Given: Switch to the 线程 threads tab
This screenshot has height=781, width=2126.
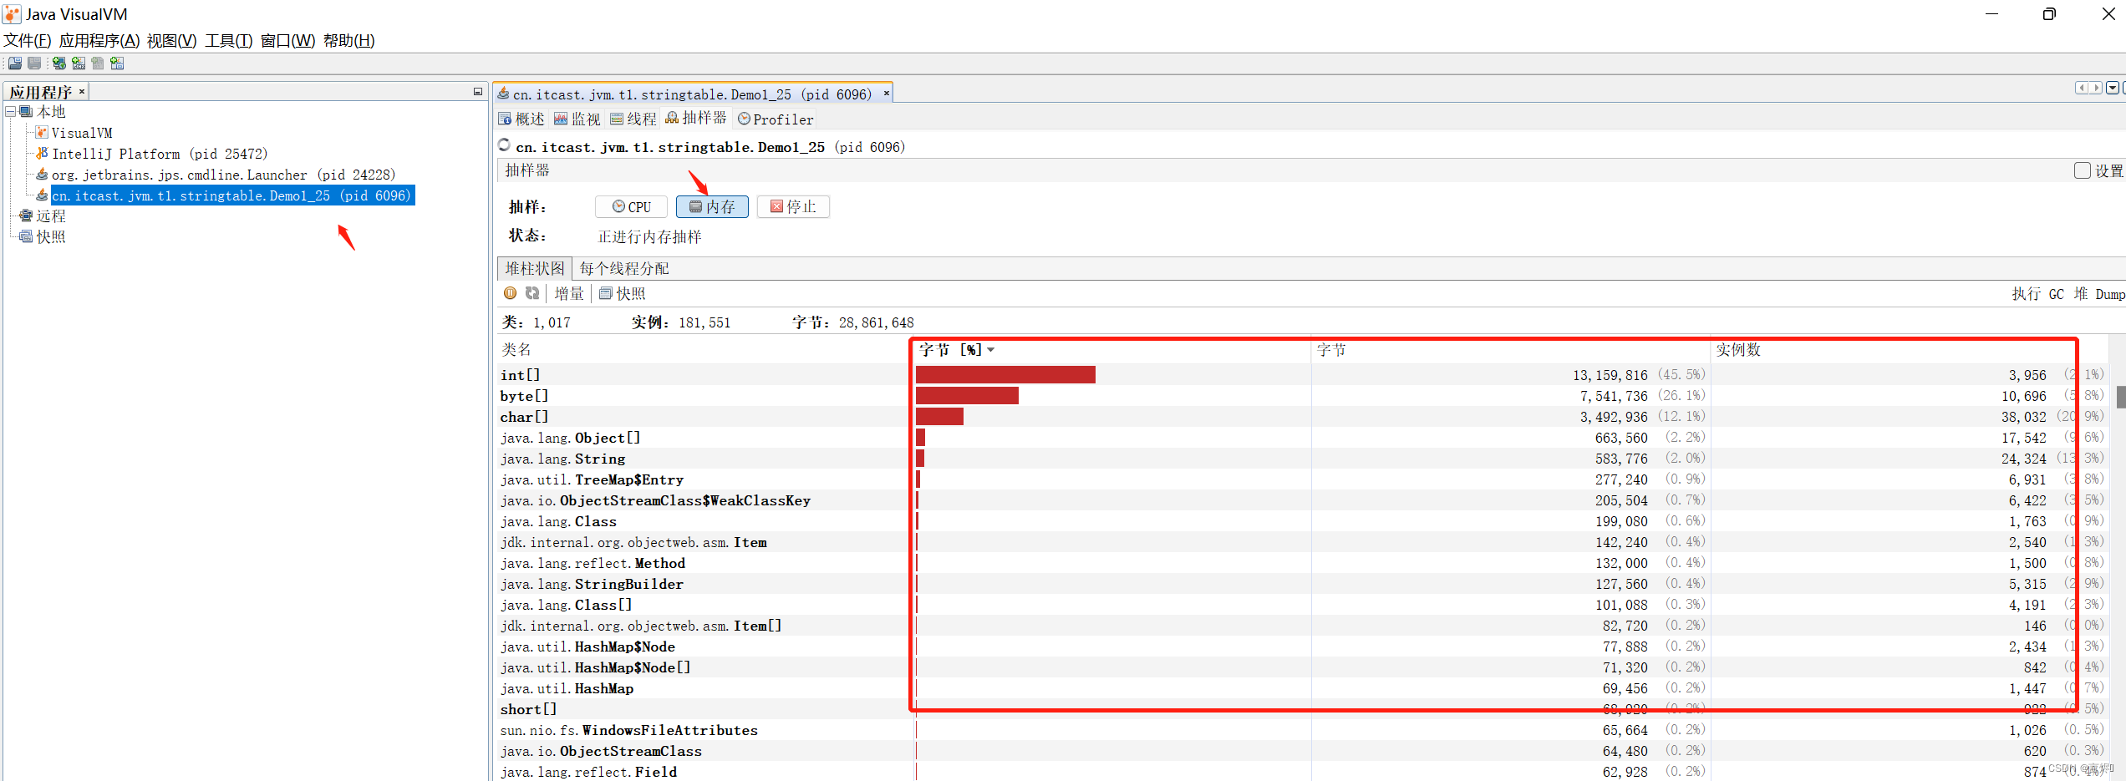Looking at the screenshot, I should pos(633,119).
